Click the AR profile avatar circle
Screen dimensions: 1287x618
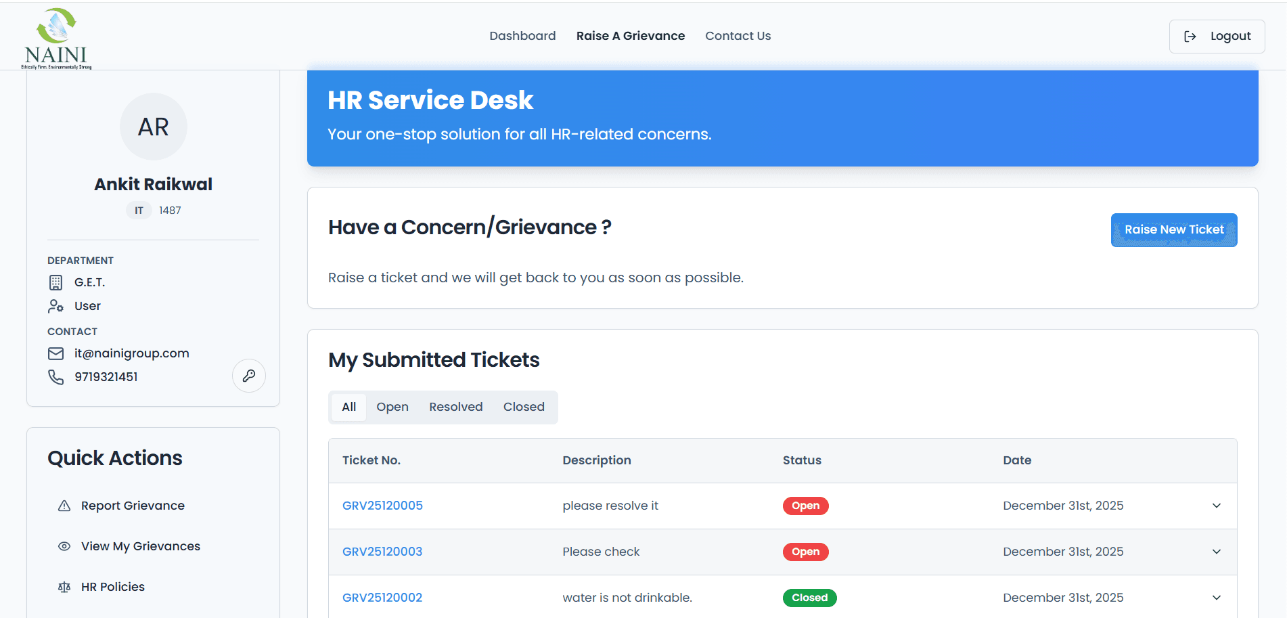(x=153, y=127)
